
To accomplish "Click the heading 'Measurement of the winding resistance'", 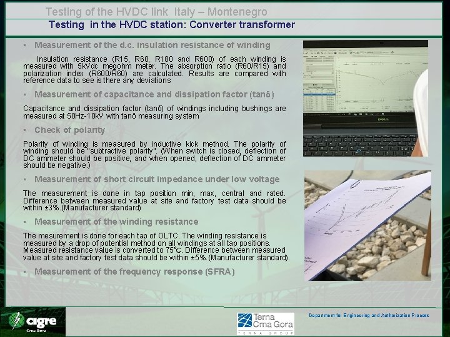I will (x=116, y=222).
